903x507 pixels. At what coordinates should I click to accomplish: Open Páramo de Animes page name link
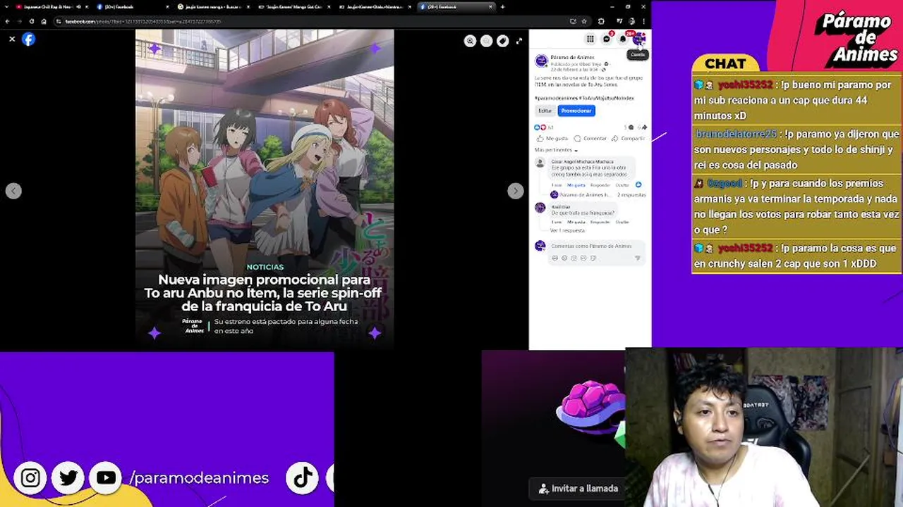coord(572,57)
